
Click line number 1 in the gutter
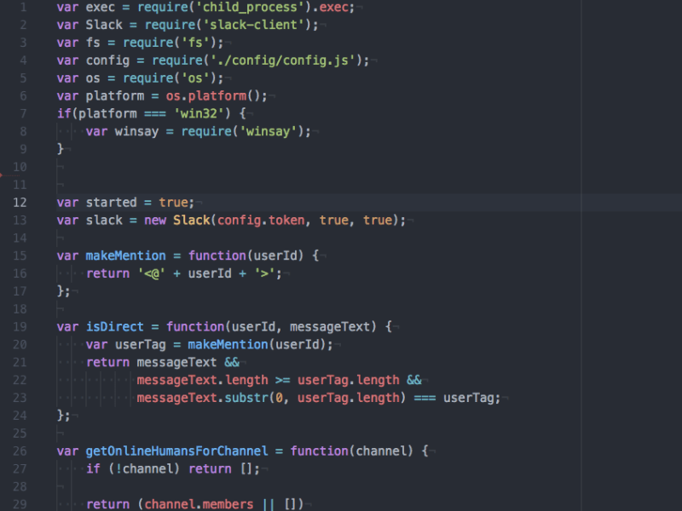coord(24,8)
